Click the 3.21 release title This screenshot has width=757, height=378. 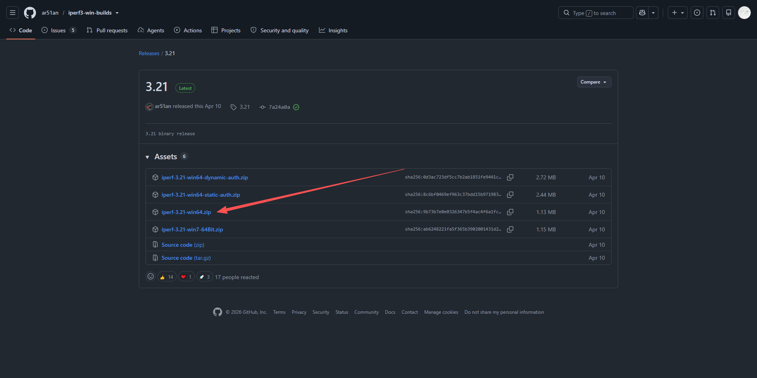[x=157, y=87]
